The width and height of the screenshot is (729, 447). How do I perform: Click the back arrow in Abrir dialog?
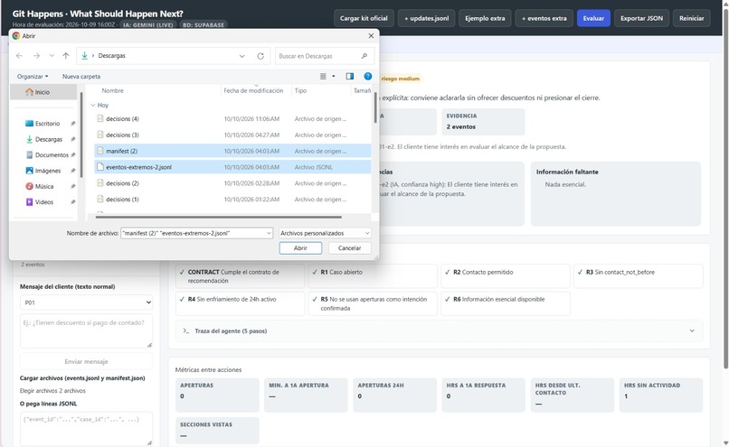19,56
